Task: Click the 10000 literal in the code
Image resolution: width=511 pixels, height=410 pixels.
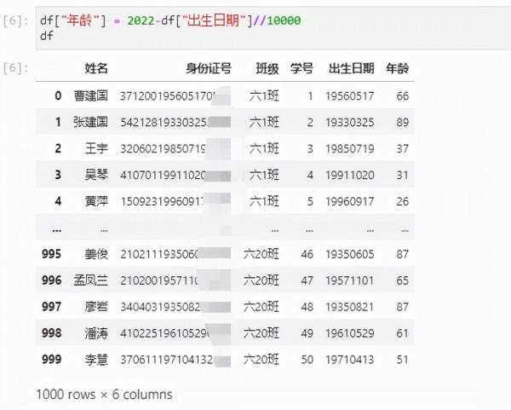Action: pos(284,20)
